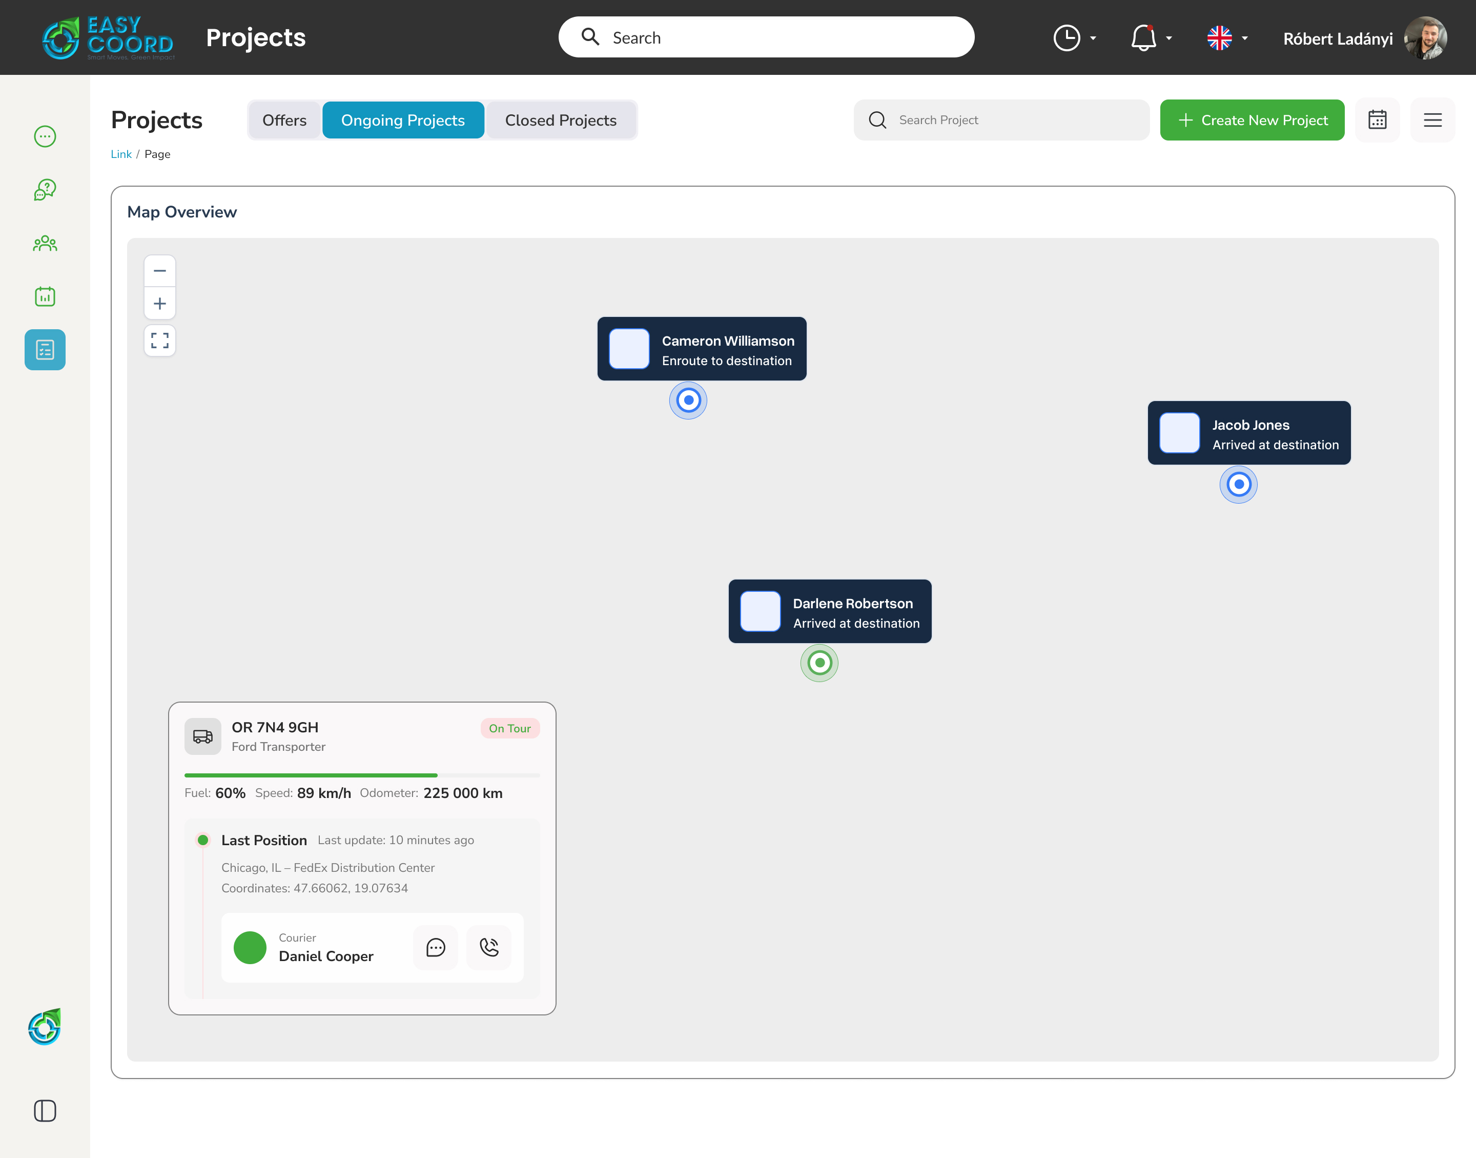Screen dimensions: 1476x1158
Task: Toggle fullscreen map view
Action: tap(160, 341)
